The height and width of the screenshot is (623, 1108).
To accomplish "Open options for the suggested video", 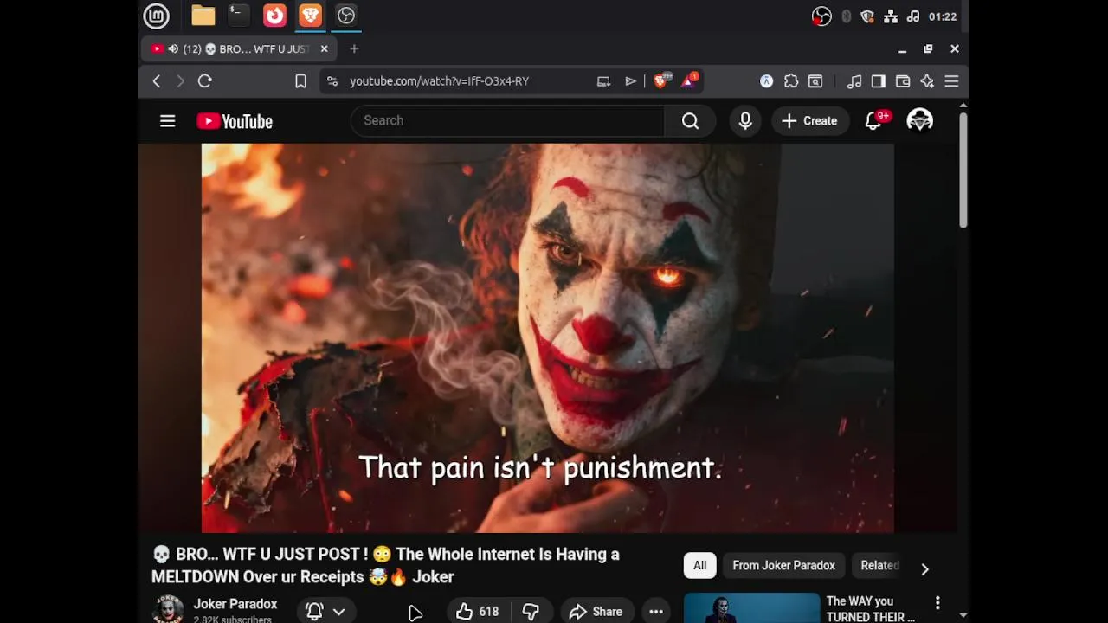I will tap(937, 603).
